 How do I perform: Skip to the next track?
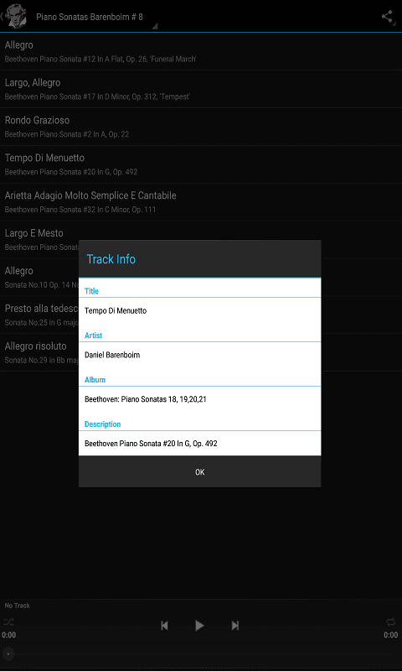tap(235, 626)
